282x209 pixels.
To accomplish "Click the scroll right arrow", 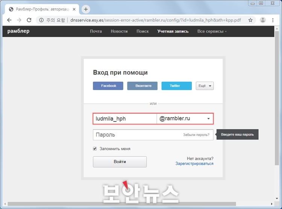I will 272,204.
